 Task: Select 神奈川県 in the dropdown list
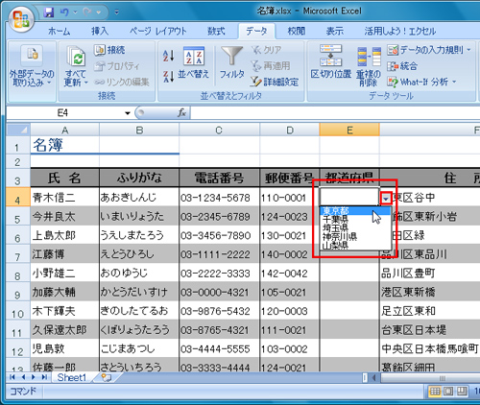[340, 237]
